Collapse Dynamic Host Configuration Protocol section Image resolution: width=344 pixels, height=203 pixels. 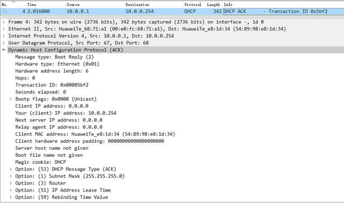click(x=4, y=50)
